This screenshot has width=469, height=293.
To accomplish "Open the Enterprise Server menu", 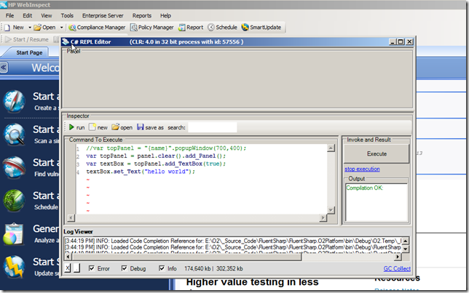I will click(x=102, y=15).
